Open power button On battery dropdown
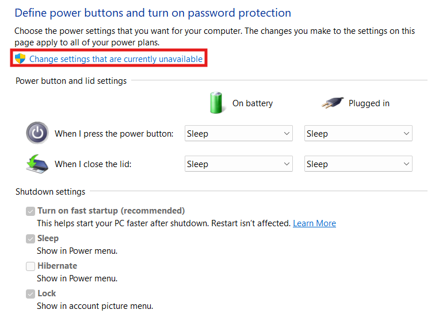The width and height of the screenshot is (435, 329). click(x=239, y=134)
